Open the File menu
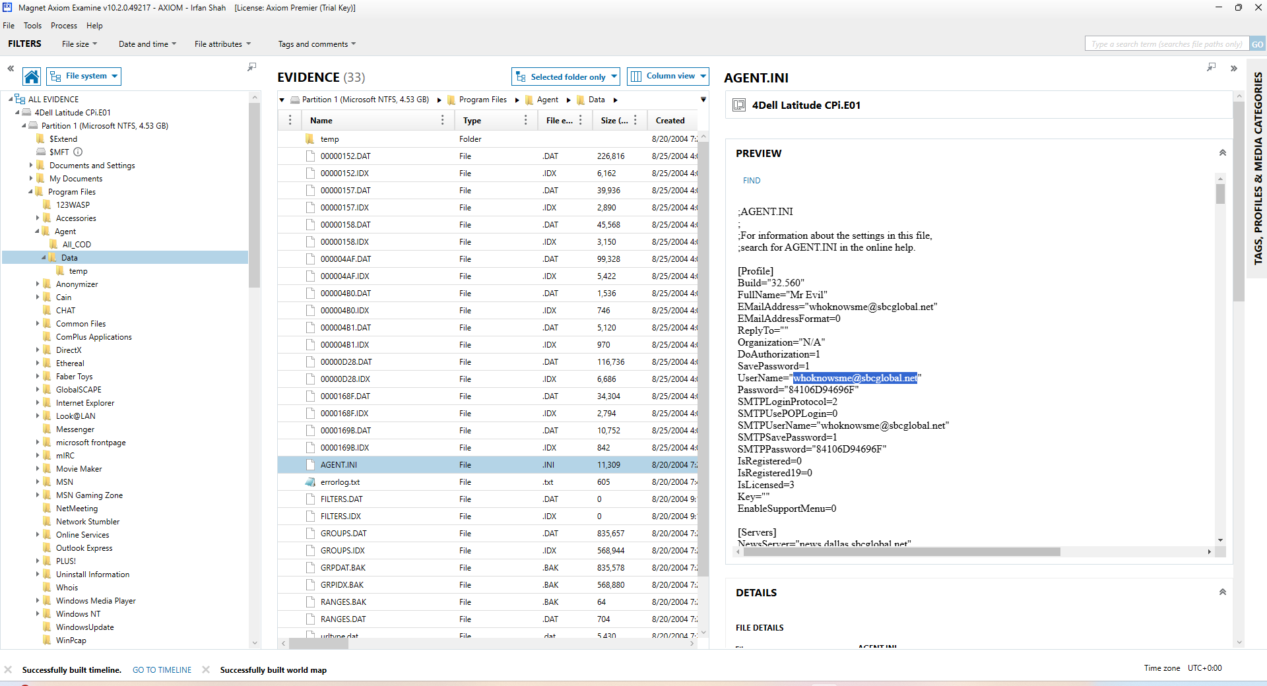This screenshot has height=686, width=1267. [x=9, y=26]
